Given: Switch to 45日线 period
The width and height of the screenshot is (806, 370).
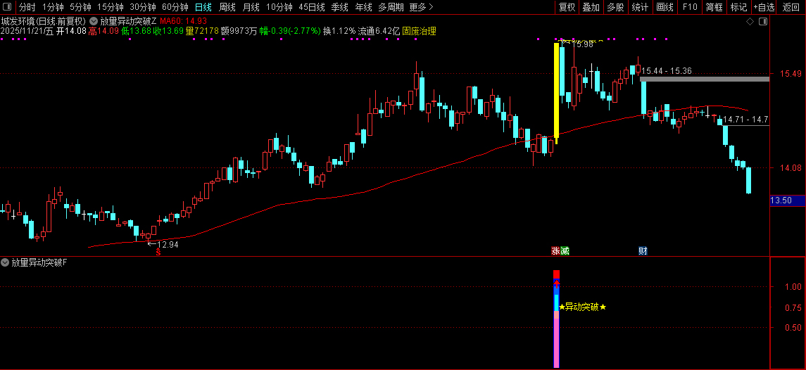Looking at the screenshot, I should tap(312, 7).
